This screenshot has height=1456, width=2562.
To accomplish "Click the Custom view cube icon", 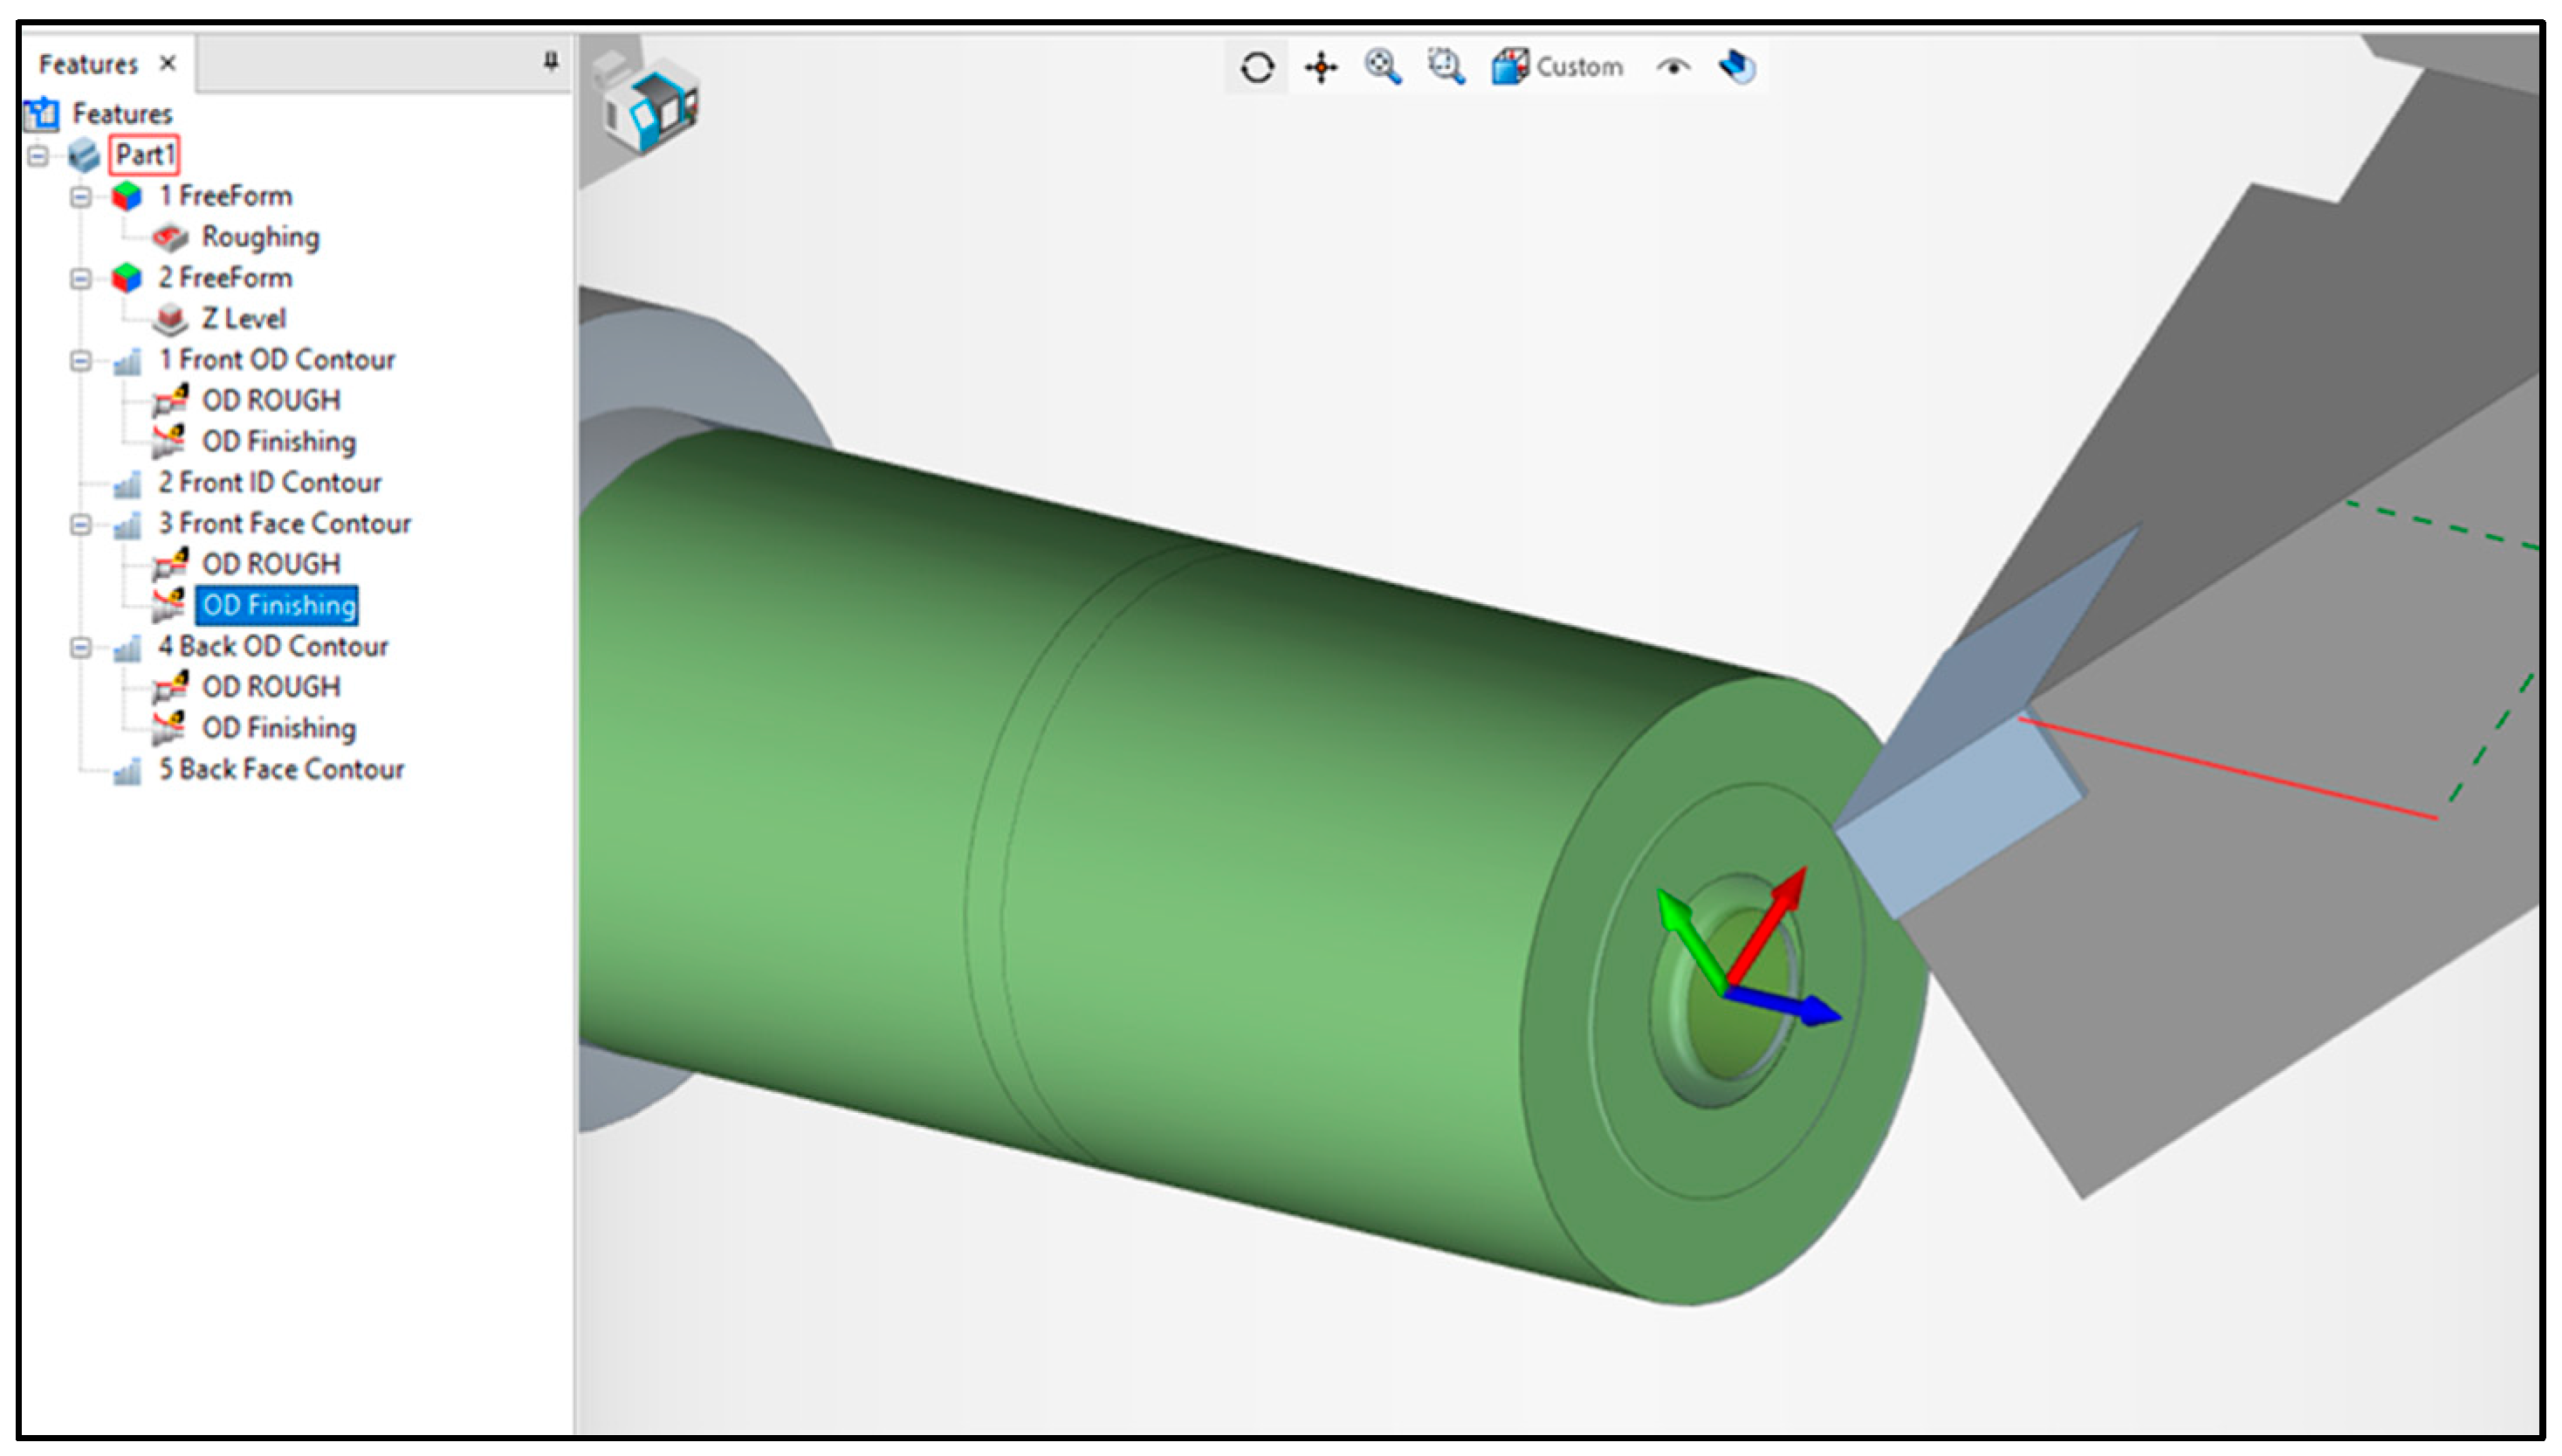I will point(1510,67).
